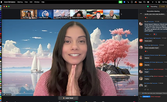Click the Lower hand button
The height and width of the screenshot is (102, 167).
click(68, 98)
